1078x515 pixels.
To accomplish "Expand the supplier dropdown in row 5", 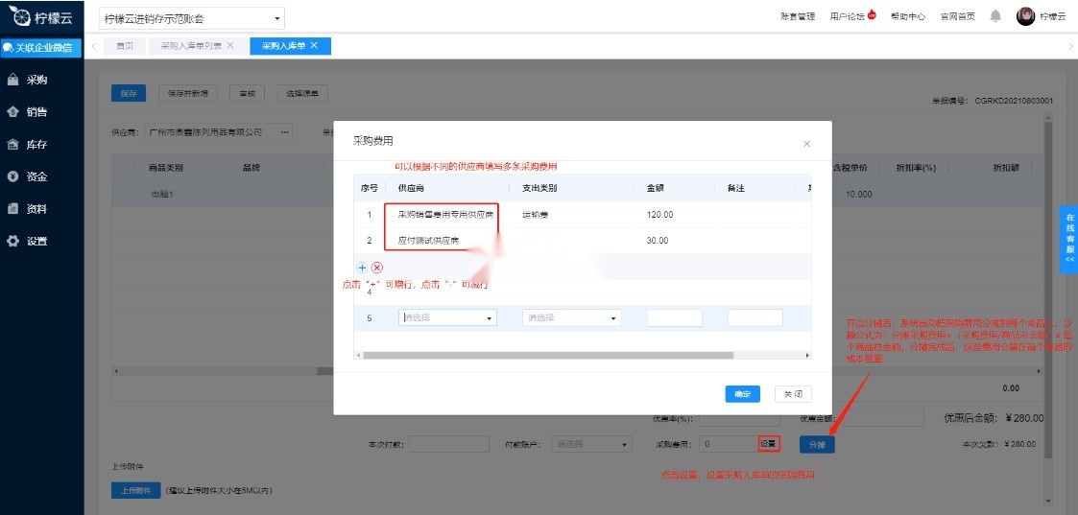I will tap(447, 317).
